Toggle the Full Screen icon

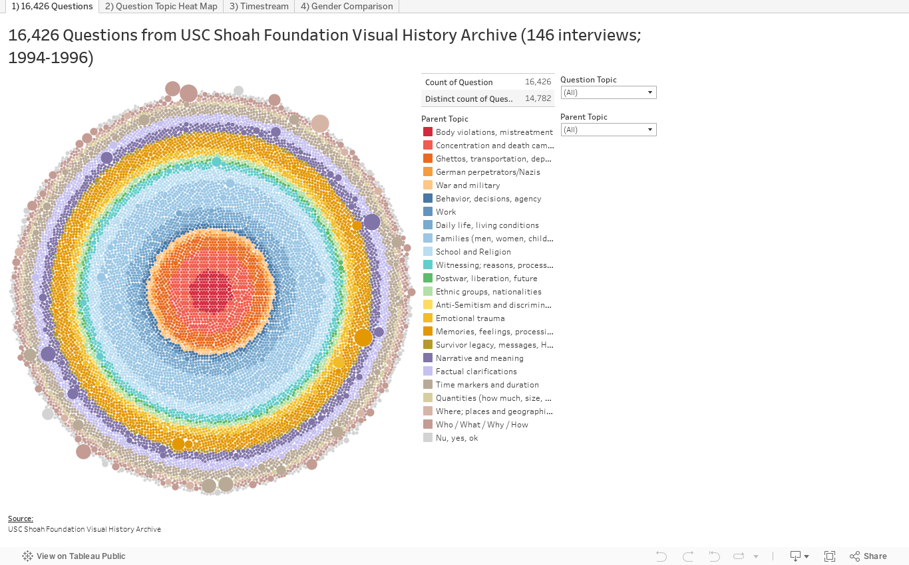(x=830, y=556)
